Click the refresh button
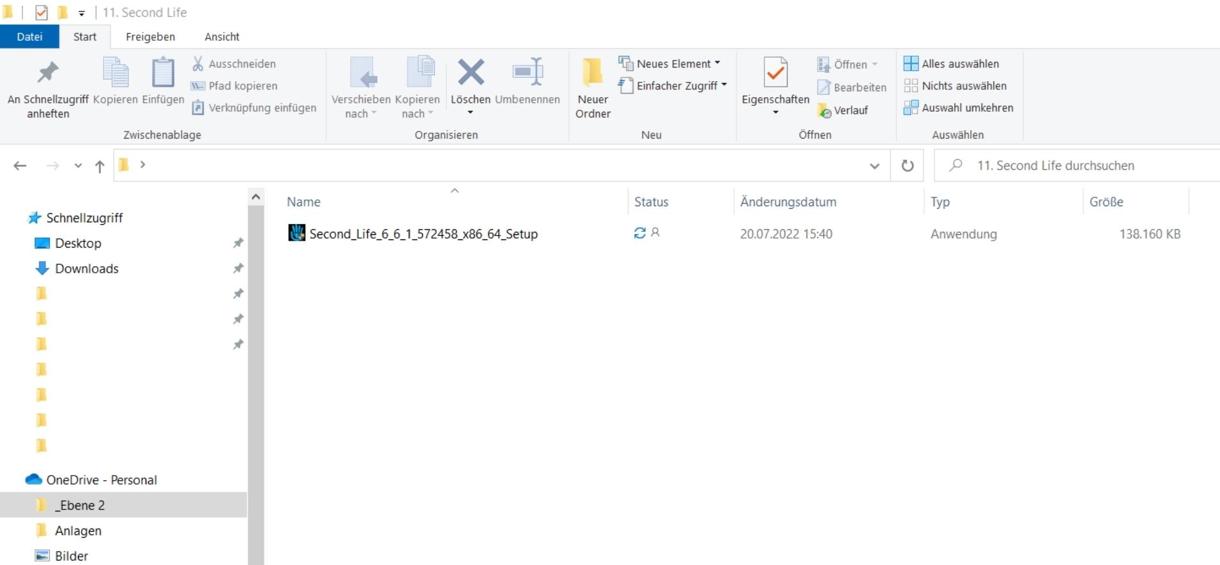Screen dimensions: 1220x565 tap(907, 165)
